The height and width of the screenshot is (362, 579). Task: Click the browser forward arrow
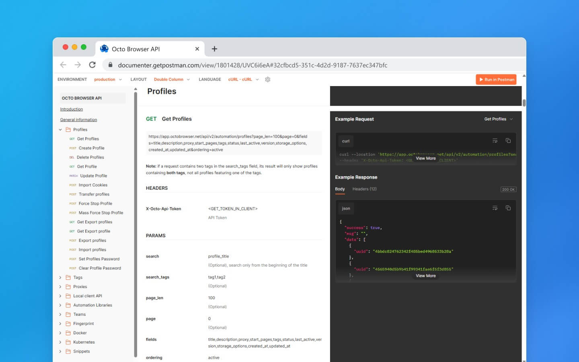(78, 65)
